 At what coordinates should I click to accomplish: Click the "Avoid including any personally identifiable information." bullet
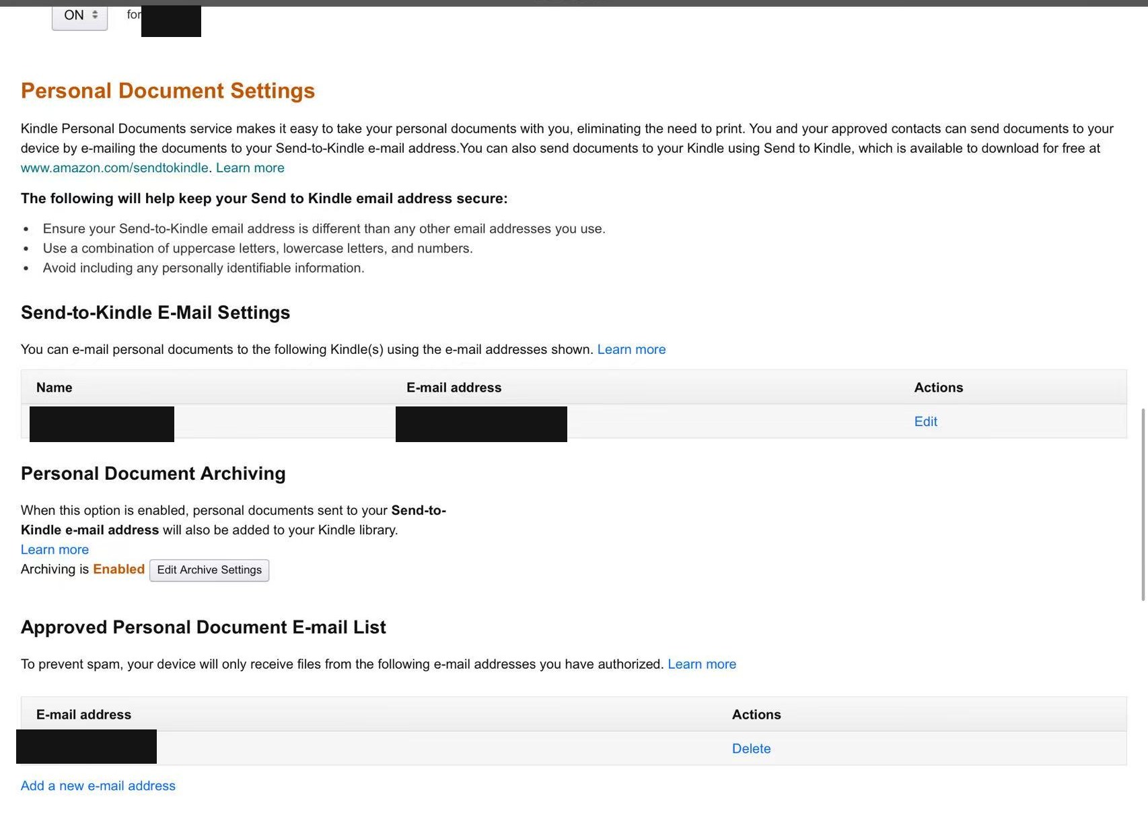tap(203, 268)
